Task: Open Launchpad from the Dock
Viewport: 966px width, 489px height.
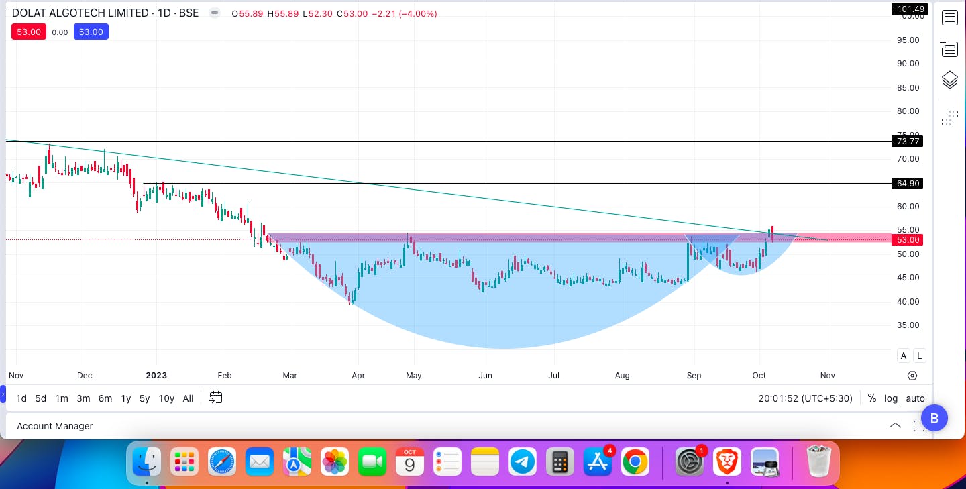Action: click(184, 462)
